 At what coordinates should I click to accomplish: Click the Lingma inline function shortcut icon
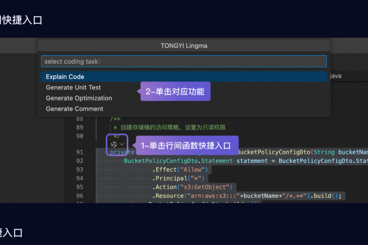click(x=113, y=145)
